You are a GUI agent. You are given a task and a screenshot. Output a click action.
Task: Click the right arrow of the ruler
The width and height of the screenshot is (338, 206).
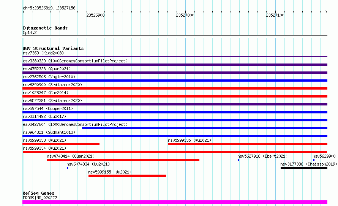326,12
